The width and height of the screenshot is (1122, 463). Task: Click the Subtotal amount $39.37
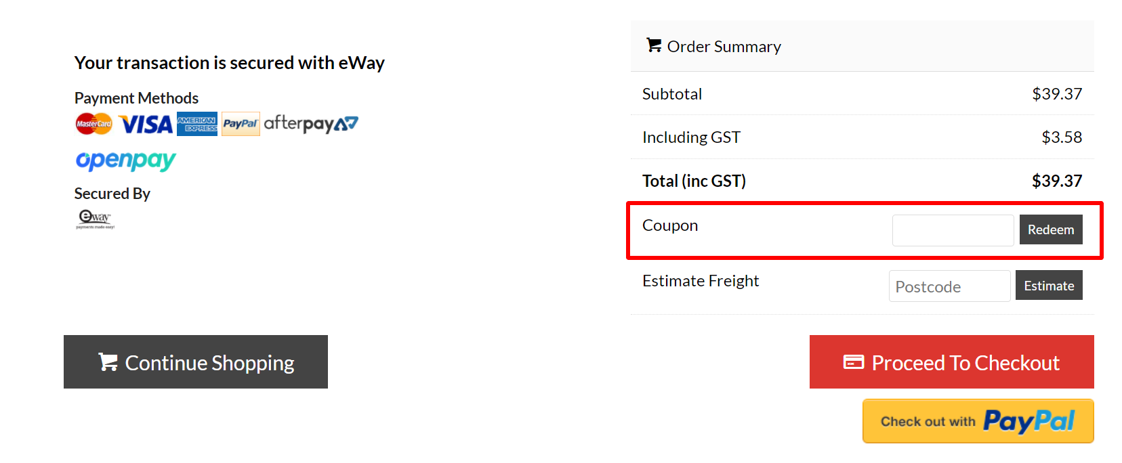[x=1058, y=94]
